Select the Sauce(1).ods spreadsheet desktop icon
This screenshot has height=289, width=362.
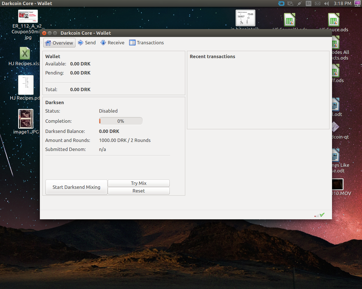290,20
